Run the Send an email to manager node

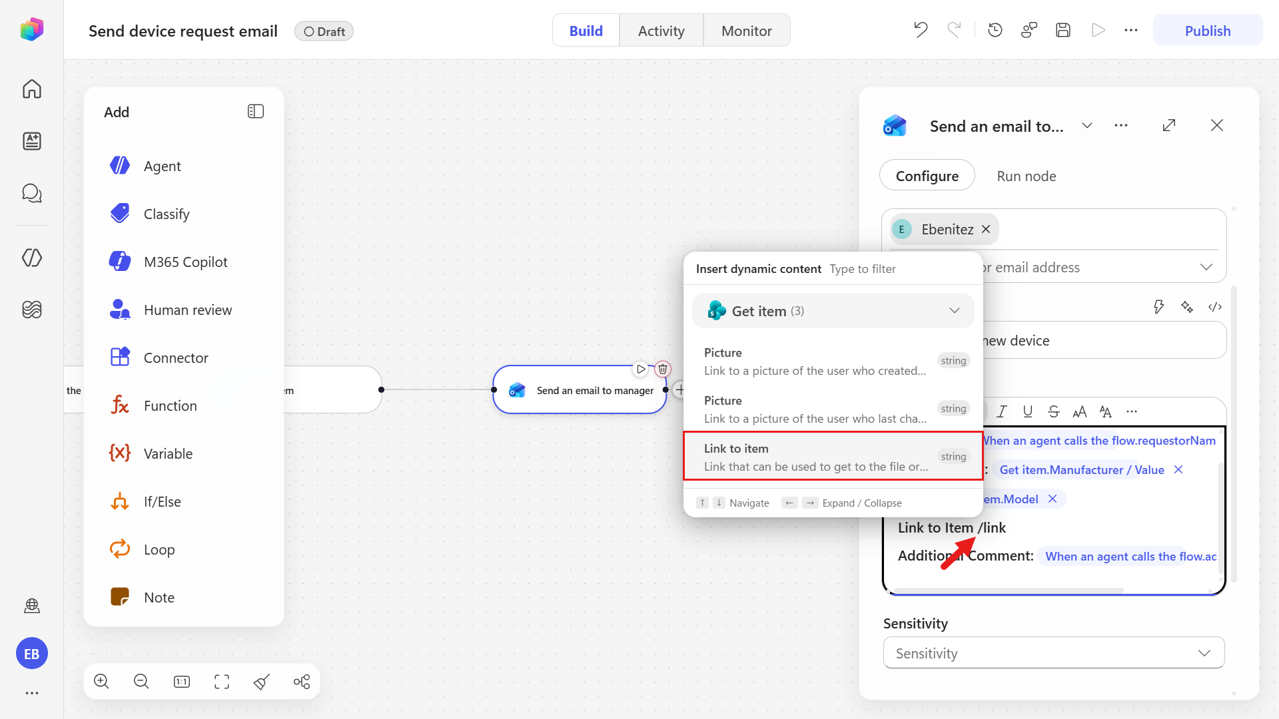click(641, 369)
